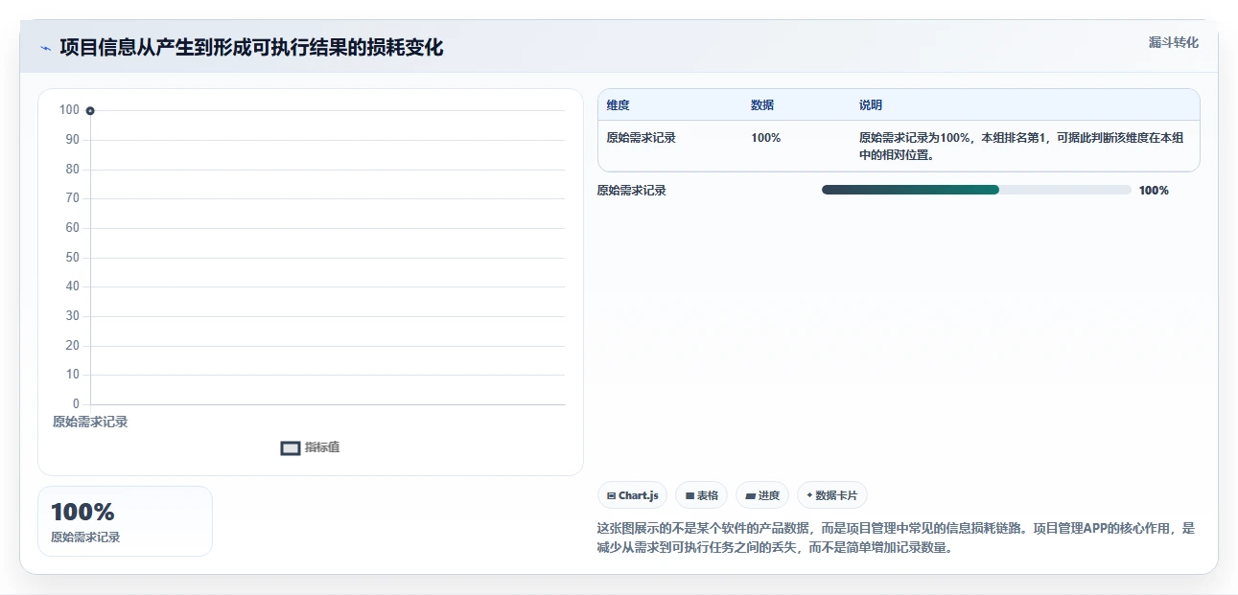Click the 维度 column header

point(619,105)
